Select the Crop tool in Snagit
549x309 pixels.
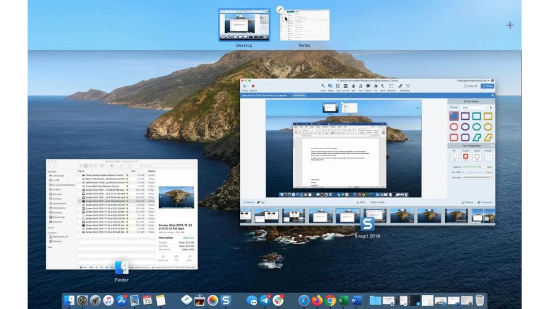(338, 87)
